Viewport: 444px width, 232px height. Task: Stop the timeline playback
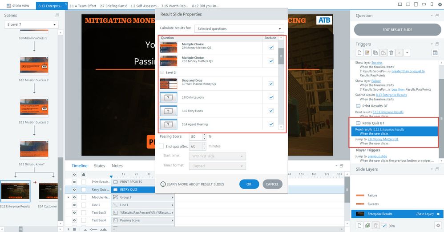pyautogui.click(x=74, y=229)
